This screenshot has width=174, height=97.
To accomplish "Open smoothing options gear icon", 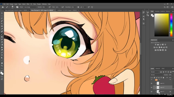I will pos(78,7).
